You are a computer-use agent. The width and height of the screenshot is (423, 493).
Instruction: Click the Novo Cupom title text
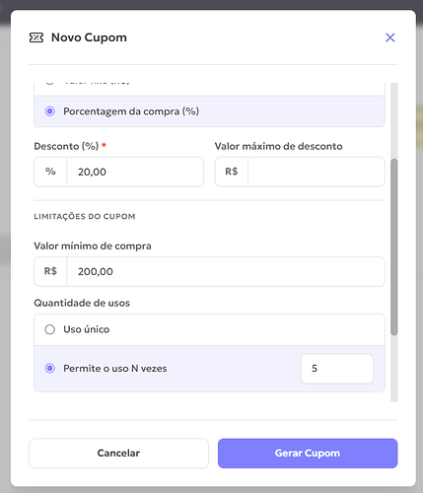point(89,37)
